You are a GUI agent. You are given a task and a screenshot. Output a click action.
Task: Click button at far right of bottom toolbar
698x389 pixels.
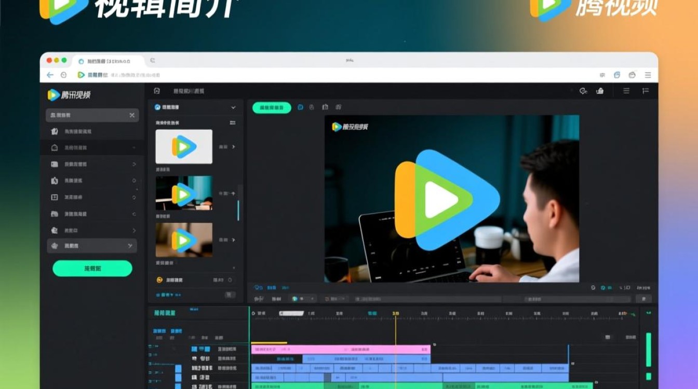[643, 299]
